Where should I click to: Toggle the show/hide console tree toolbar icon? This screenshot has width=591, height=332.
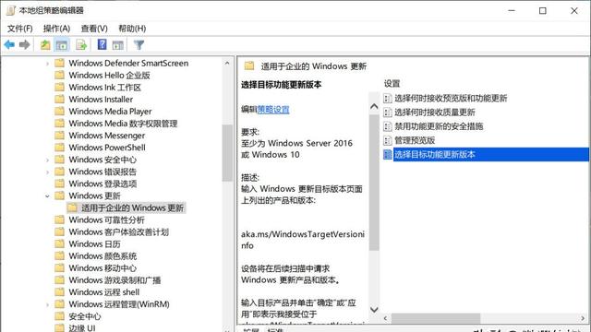pos(62,45)
